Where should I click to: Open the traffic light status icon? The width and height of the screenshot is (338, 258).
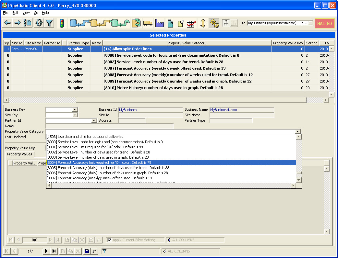(61, 23)
